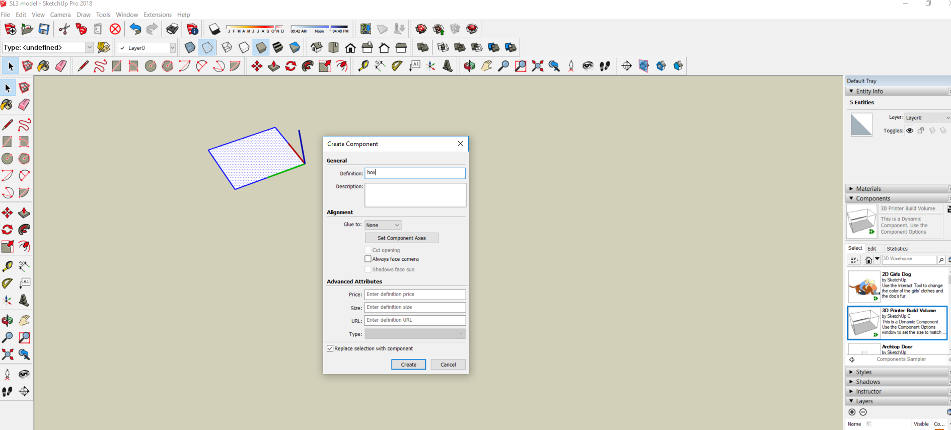This screenshot has width=951, height=430.
Task: Expand the Materials panel
Action: pyautogui.click(x=897, y=189)
